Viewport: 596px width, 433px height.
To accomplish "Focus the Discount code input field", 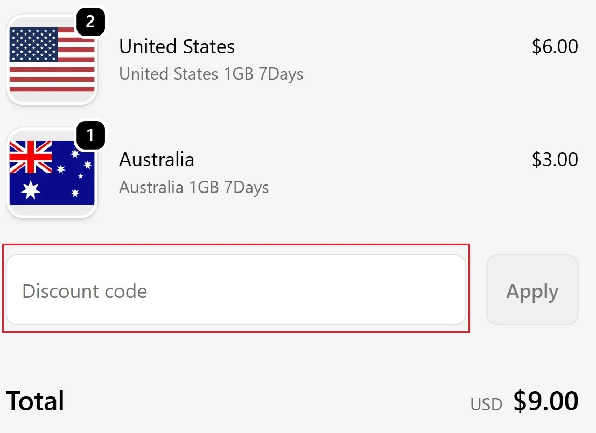I will pyautogui.click(x=236, y=290).
